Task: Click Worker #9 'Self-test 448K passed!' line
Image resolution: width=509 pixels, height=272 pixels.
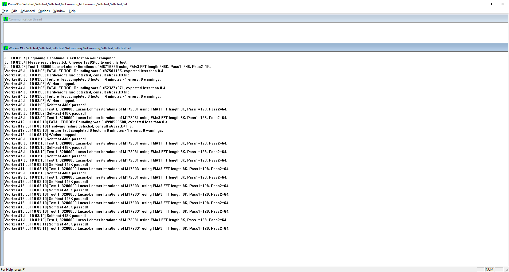Action: point(45,173)
